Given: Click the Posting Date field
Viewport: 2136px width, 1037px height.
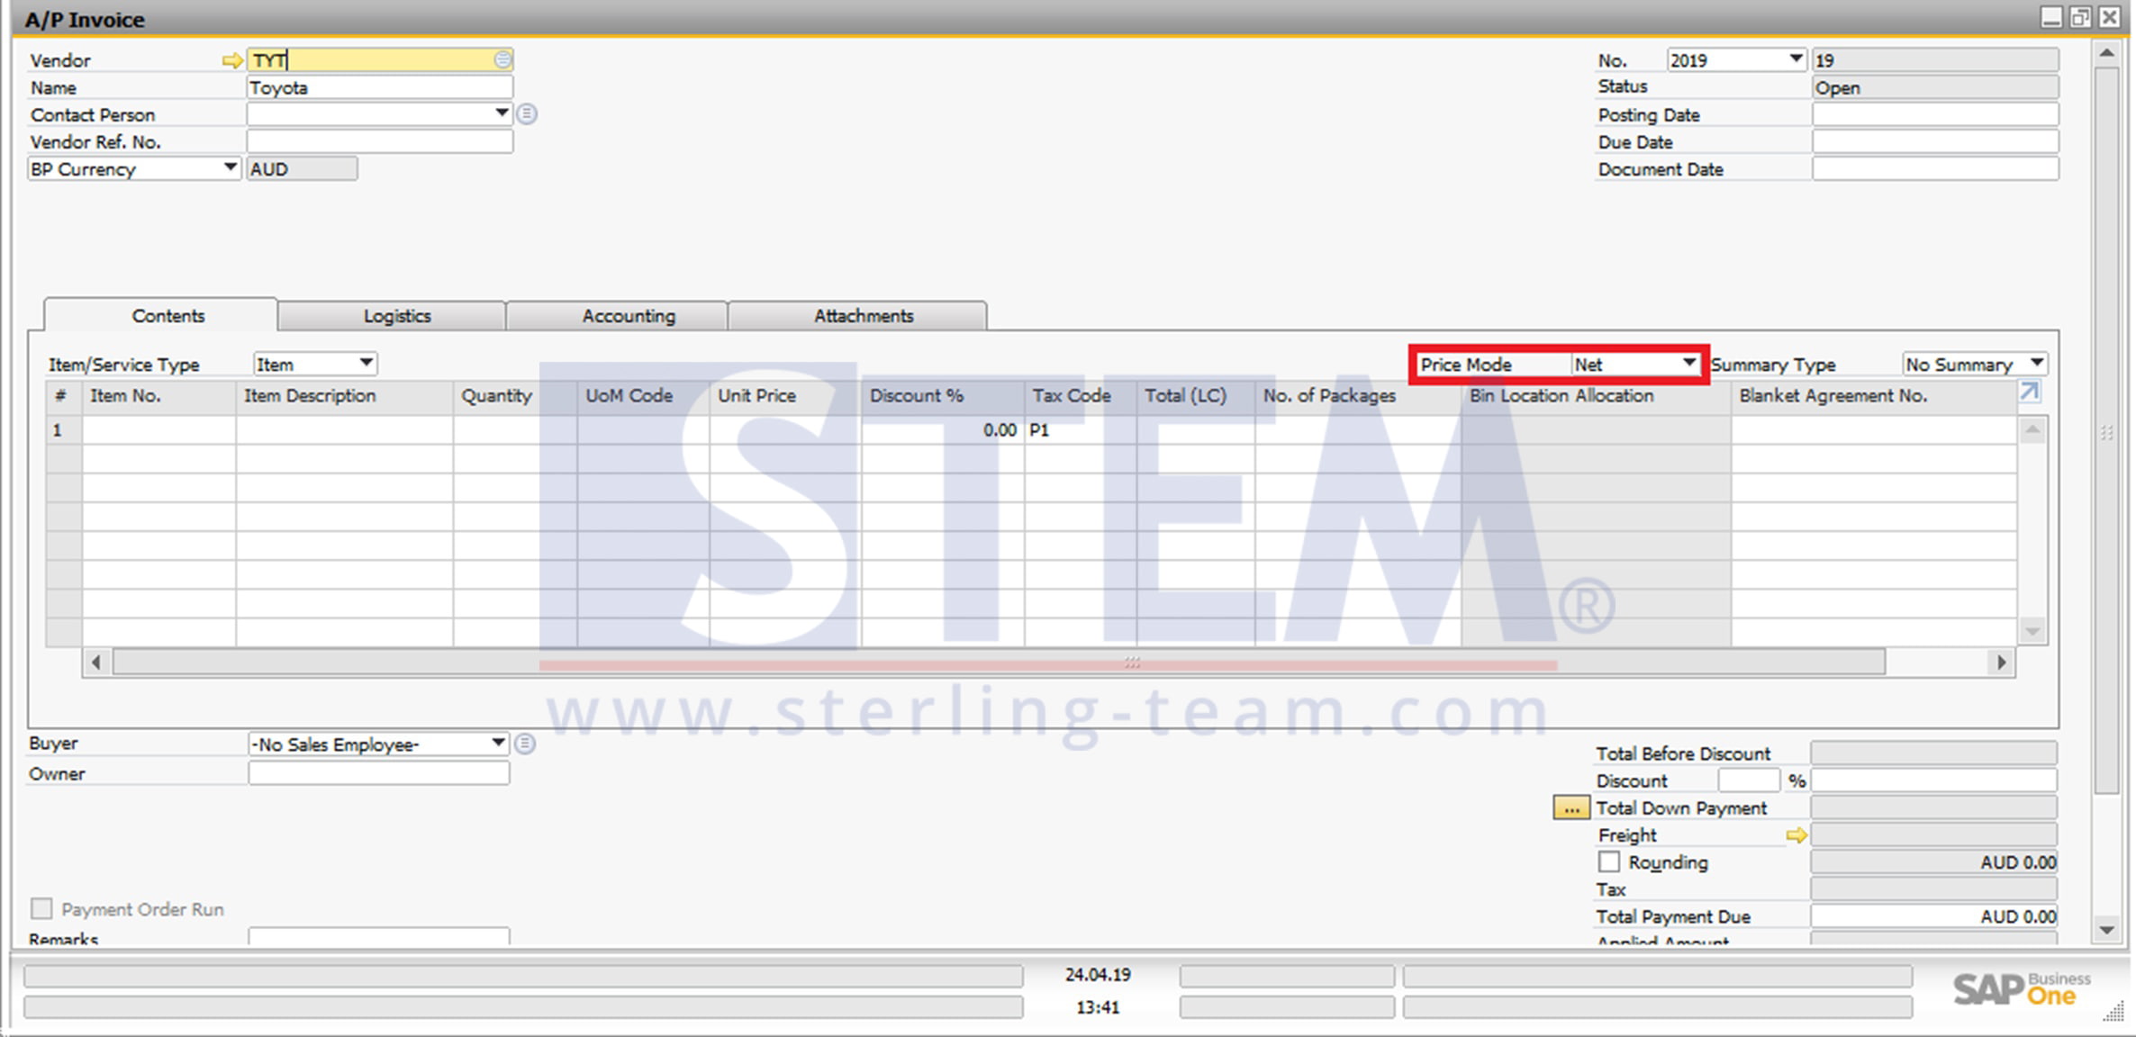Looking at the screenshot, I should pyautogui.click(x=1935, y=114).
